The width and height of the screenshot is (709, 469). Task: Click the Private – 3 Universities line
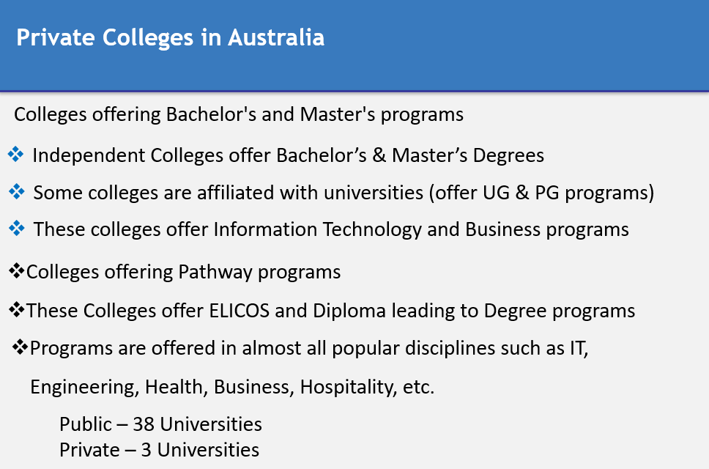pos(159,450)
